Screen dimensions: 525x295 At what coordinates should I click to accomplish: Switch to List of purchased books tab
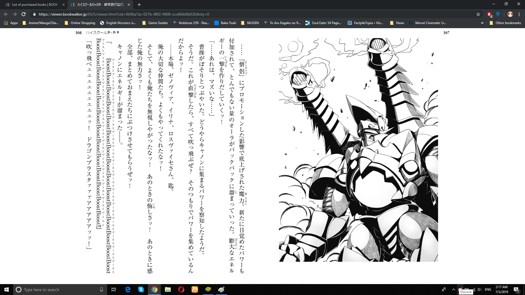[x=34, y=5]
